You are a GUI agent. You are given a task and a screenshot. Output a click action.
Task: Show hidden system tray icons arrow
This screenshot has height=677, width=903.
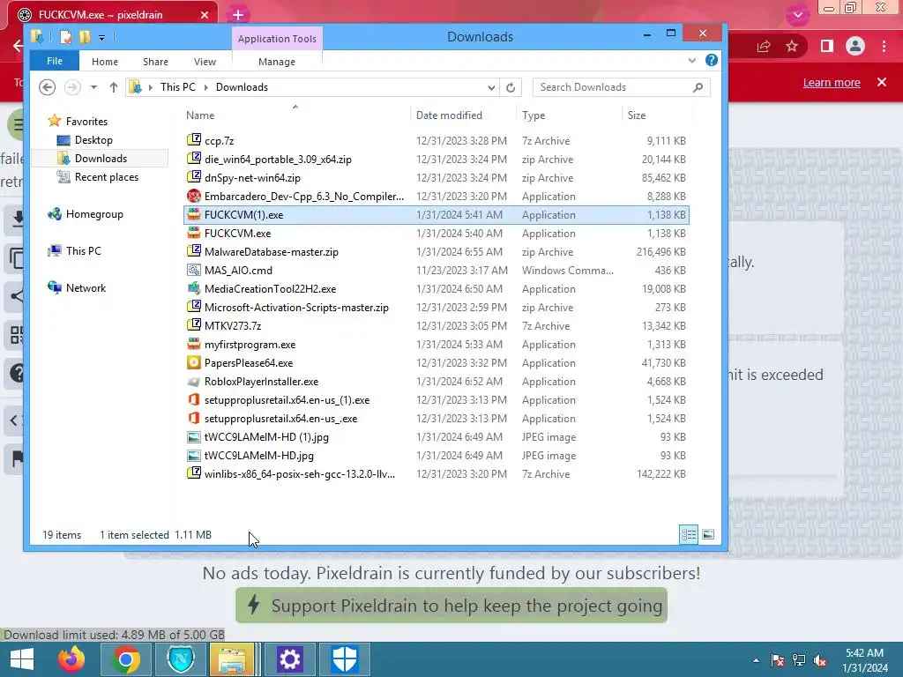(756, 660)
